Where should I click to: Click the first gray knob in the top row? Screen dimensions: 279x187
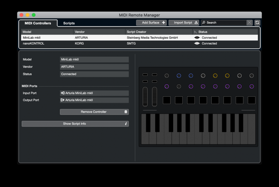(166, 76)
